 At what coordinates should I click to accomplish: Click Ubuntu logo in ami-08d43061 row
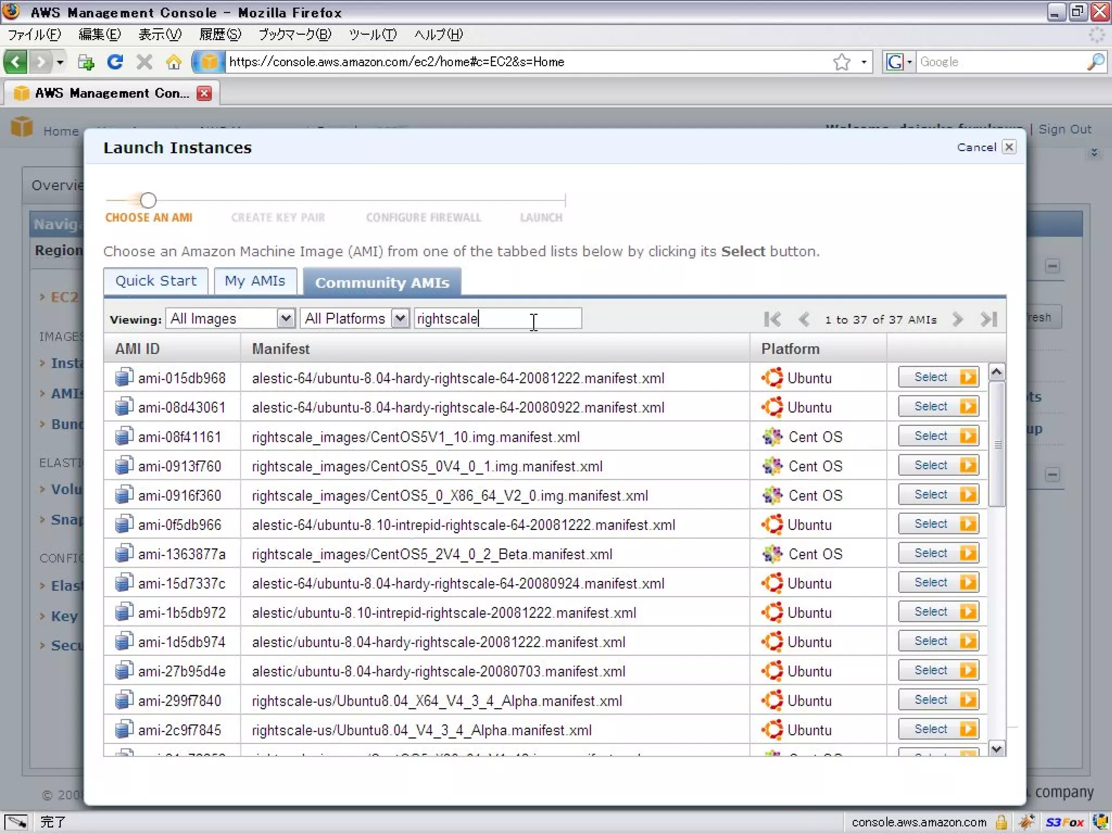coord(772,407)
